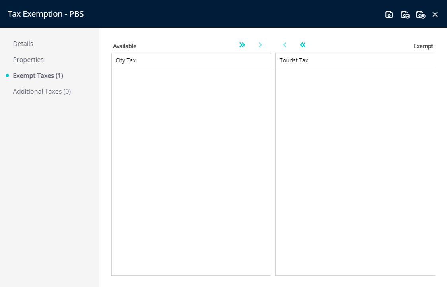447x287 pixels.
Task: Click the Save and continue icon
Action: point(405,15)
